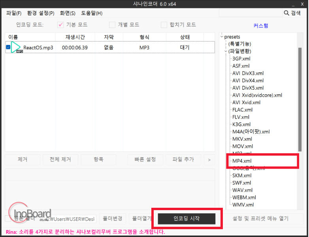Click the 제거 button
Image resolution: width=309 pixels, height=237 pixels.
click(23, 160)
